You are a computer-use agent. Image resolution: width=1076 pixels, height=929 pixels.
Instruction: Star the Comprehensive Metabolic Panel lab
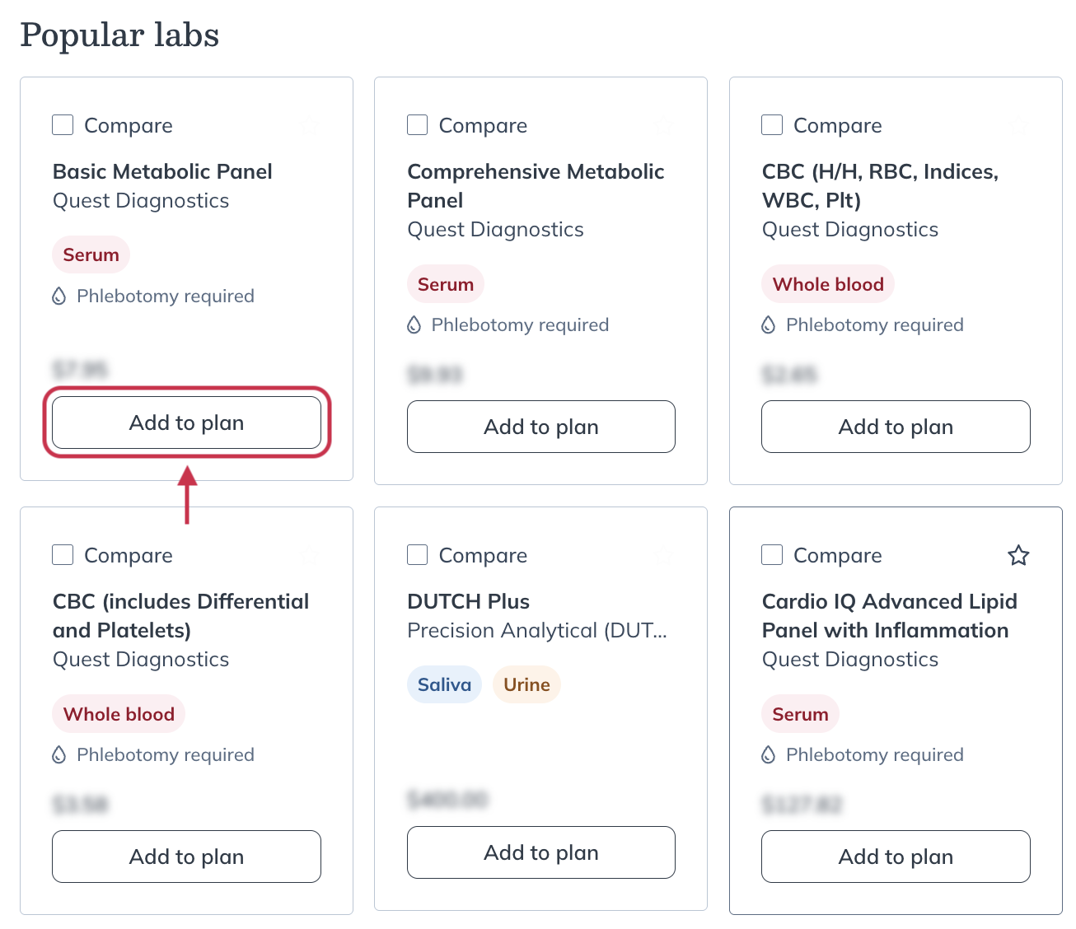[664, 125]
